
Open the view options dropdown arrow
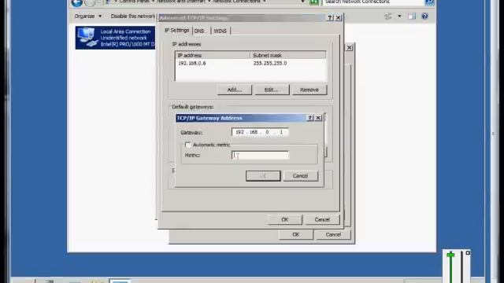coord(399,16)
